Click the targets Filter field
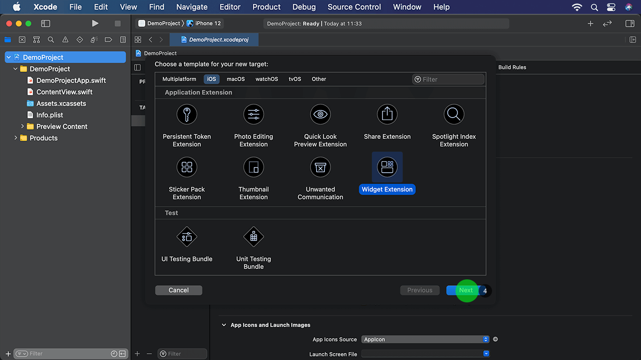The width and height of the screenshot is (641, 360). tap(183, 354)
